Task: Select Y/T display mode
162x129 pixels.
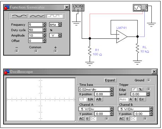Action: [x=83, y=99]
